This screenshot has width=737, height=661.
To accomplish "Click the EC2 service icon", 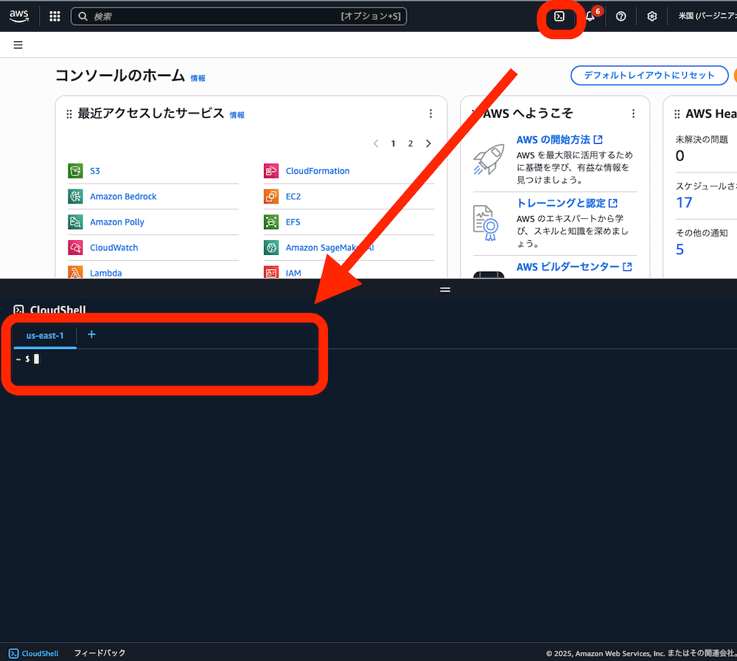I will (271, 196).
